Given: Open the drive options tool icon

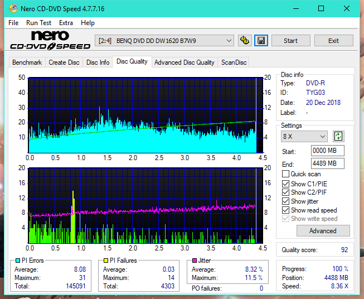Looking at the screenshot, I should (x=245, y=41).
